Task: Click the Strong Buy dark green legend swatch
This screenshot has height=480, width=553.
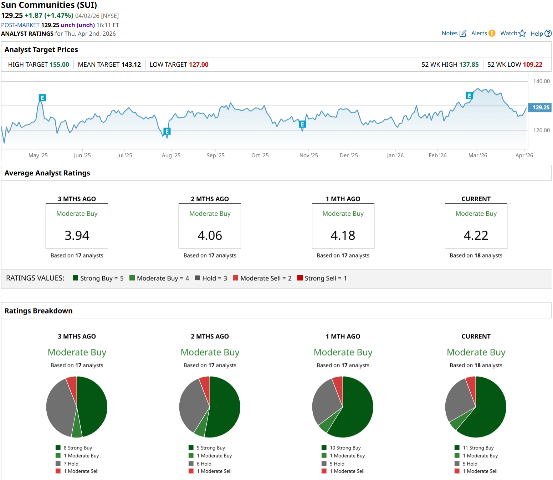Action: (x=75, y=278)
